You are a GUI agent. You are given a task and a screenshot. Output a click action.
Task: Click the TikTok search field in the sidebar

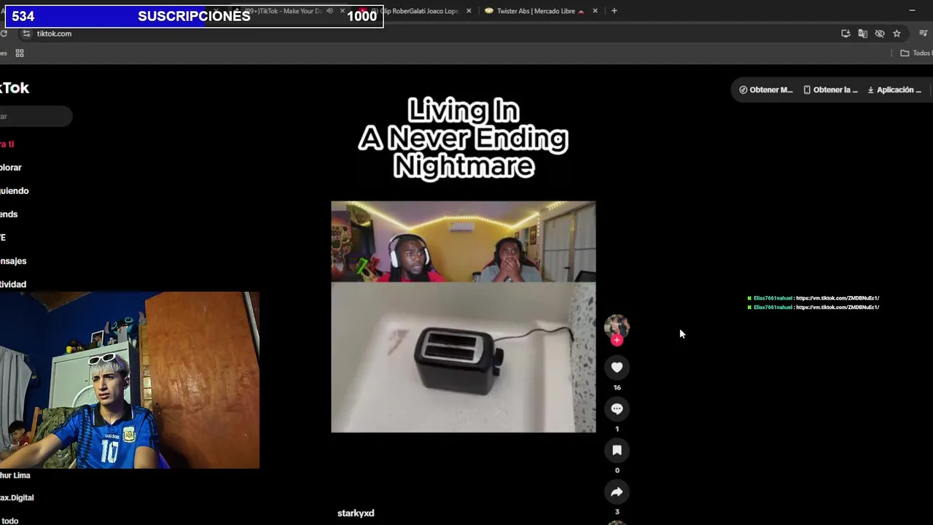tap(35, 116)
